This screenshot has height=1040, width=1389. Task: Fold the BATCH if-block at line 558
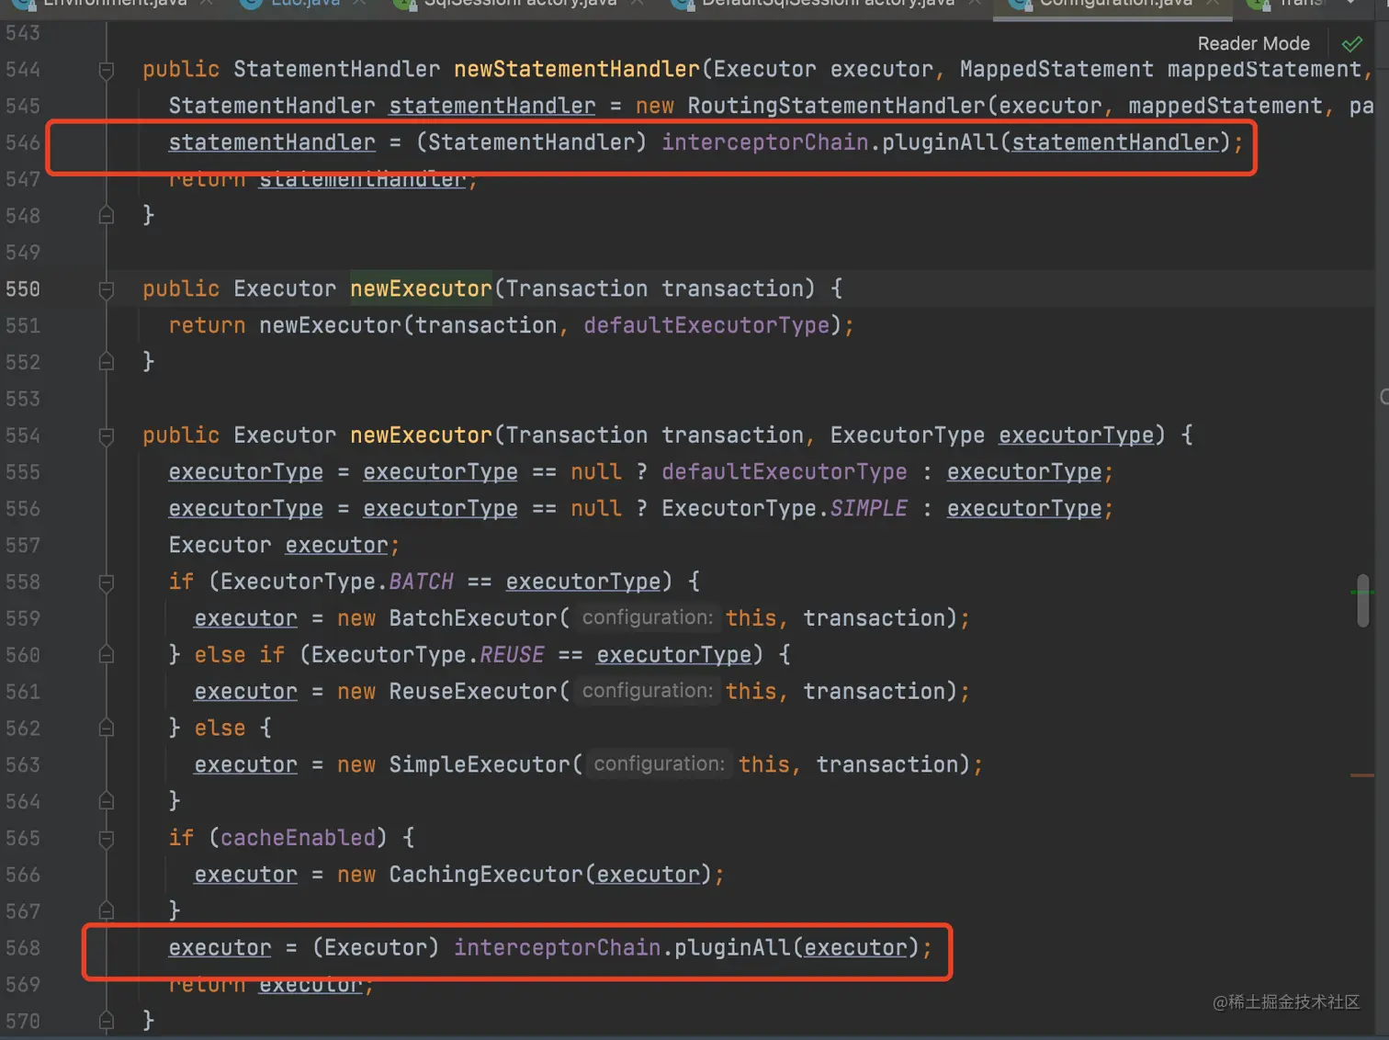point(107,582)
